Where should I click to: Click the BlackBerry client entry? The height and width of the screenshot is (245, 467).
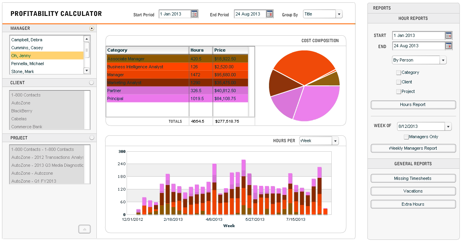(47, 111)
